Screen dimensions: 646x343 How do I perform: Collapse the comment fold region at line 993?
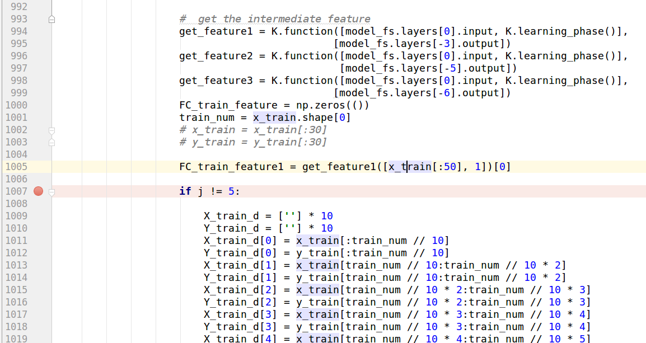pos(51,18)
